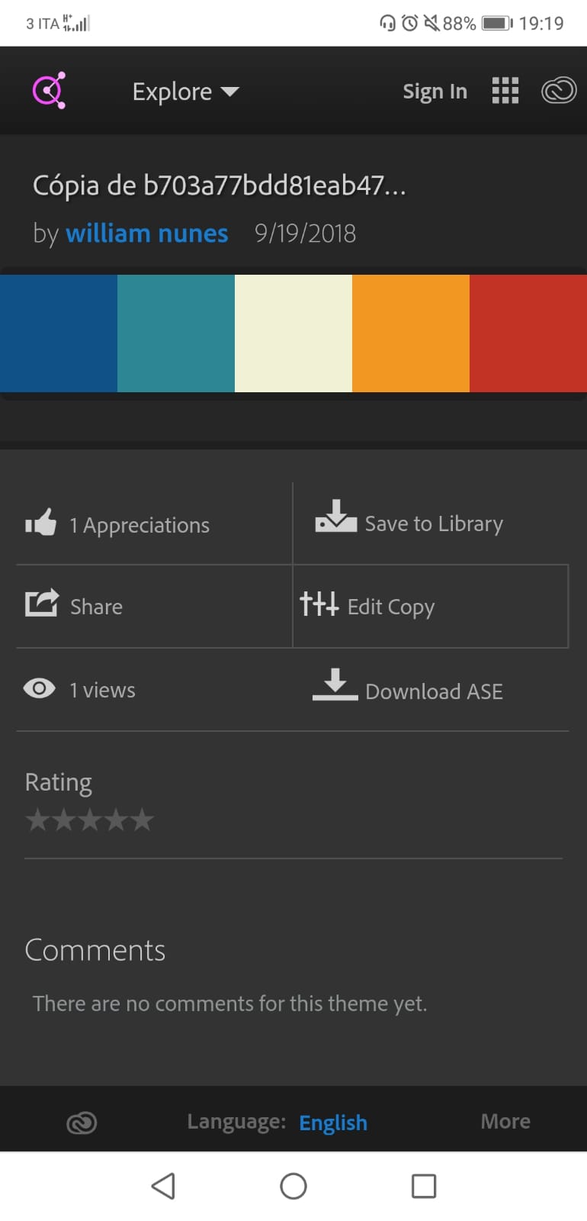Click the Save to Library label
The width and height of the screenshot is (587, 1221).
coord(434,524)
